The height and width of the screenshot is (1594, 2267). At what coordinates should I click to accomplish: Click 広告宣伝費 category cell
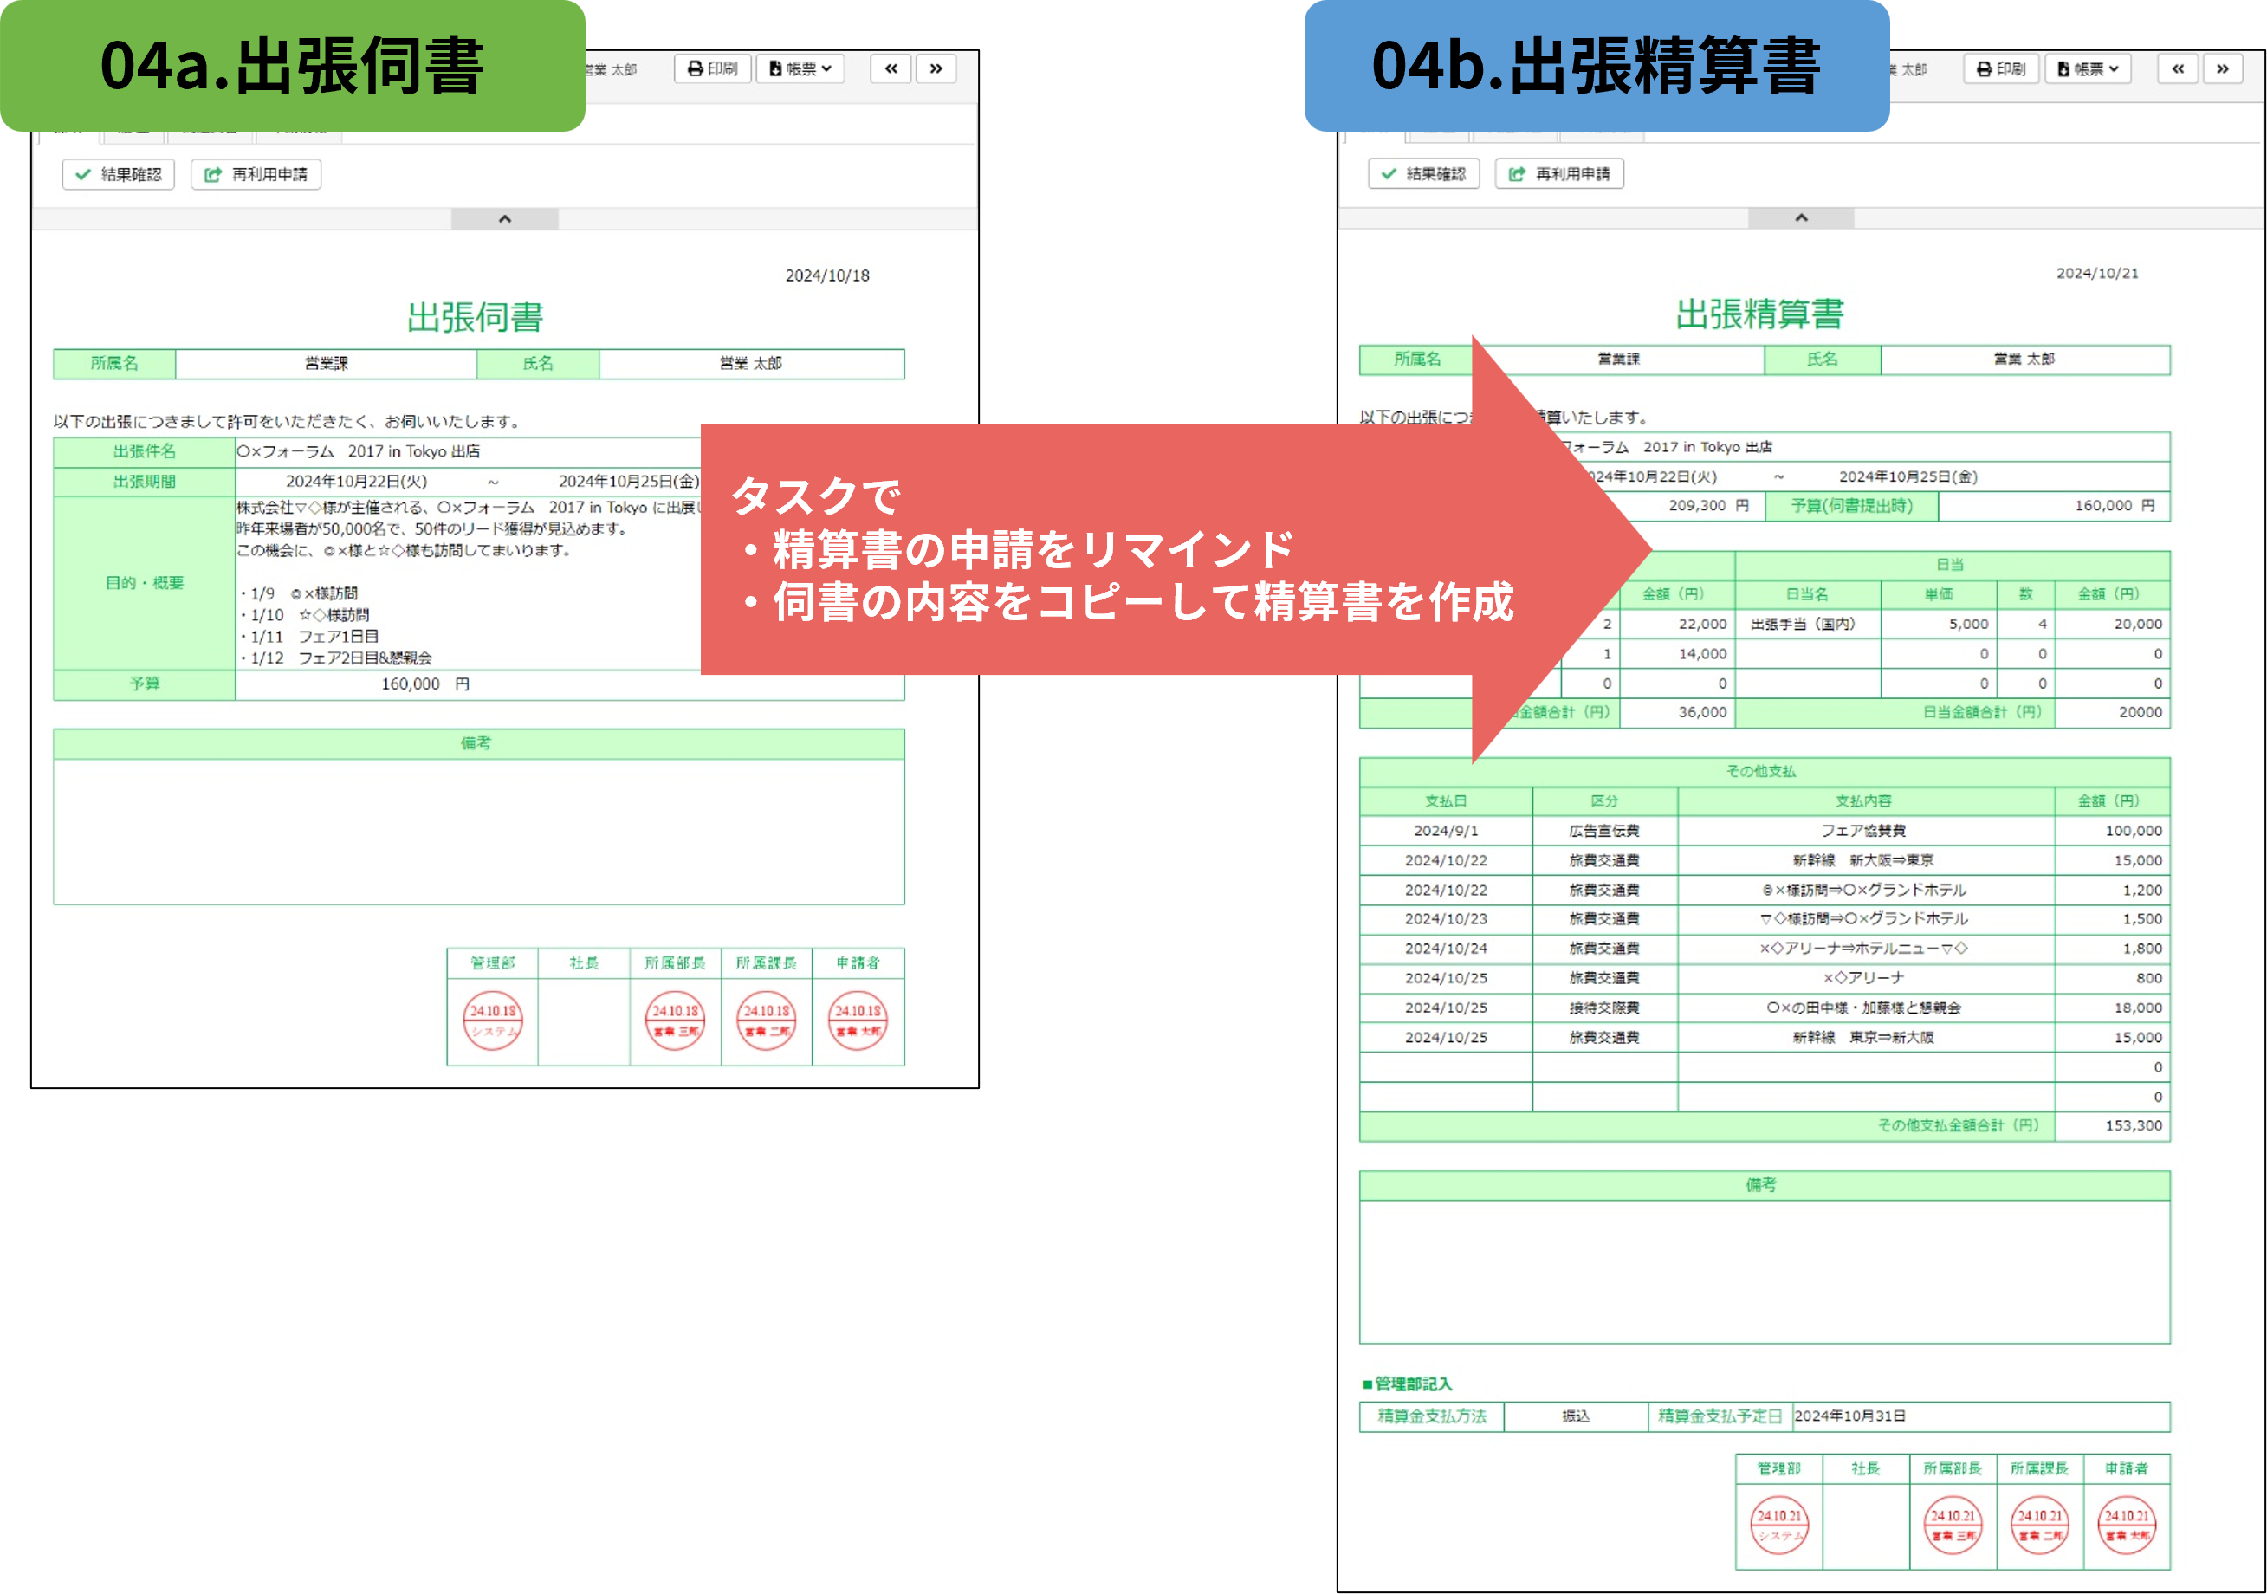[1604, 831]
